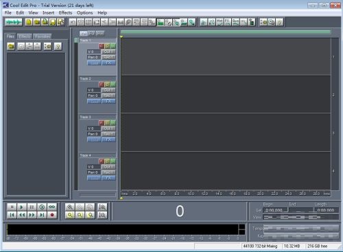Click the save session disk icon
This screenshot has width=343, height=252.
(53, 22)
